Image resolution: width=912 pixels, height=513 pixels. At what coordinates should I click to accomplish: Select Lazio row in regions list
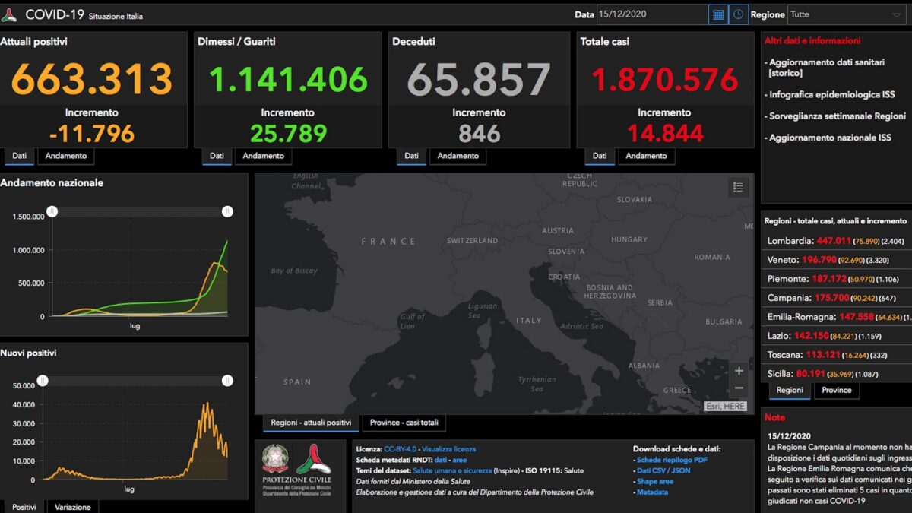pyautogui.click(x=836, y=335)
